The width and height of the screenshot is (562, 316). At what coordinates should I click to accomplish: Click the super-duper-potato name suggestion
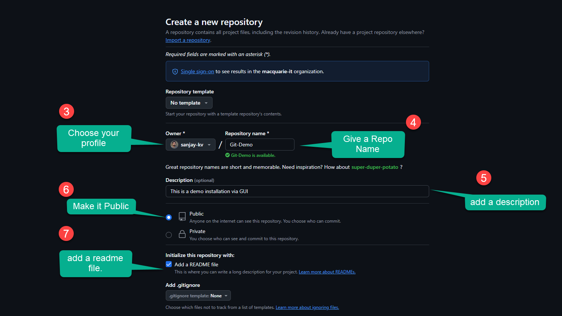375,167
